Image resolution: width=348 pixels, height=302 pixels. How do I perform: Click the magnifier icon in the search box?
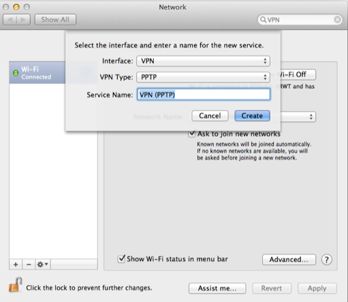(263, 20)
